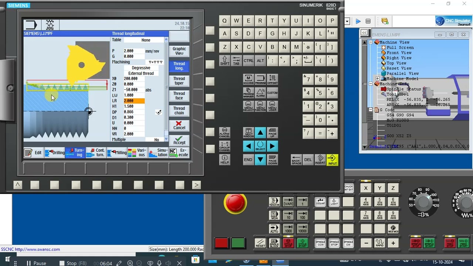This screenshot has width=473, height=266.
Task: Click the > softkey extension arrow
Action: coord(196,185)
